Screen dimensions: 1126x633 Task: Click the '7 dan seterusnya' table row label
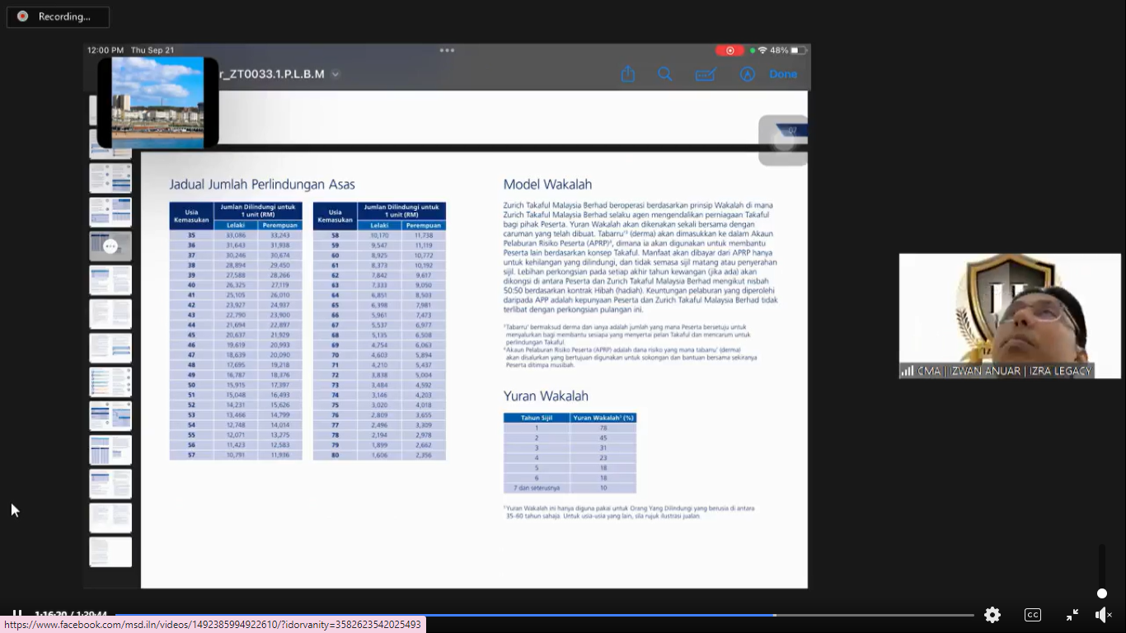click(537, 488)
